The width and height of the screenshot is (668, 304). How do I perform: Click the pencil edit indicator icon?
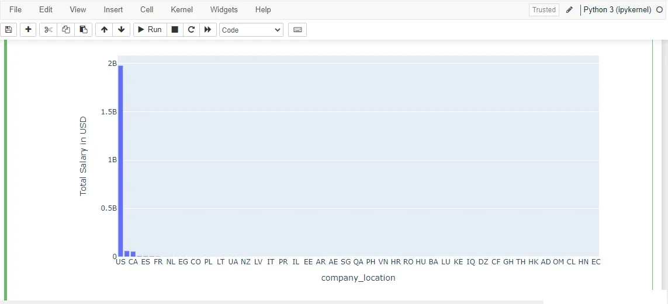click(570, 10)
